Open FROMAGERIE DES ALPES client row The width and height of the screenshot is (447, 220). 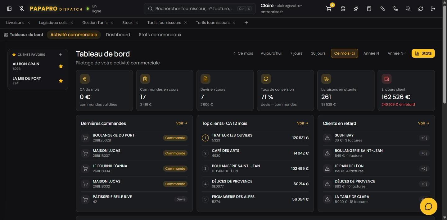click(x=255, y=199)
